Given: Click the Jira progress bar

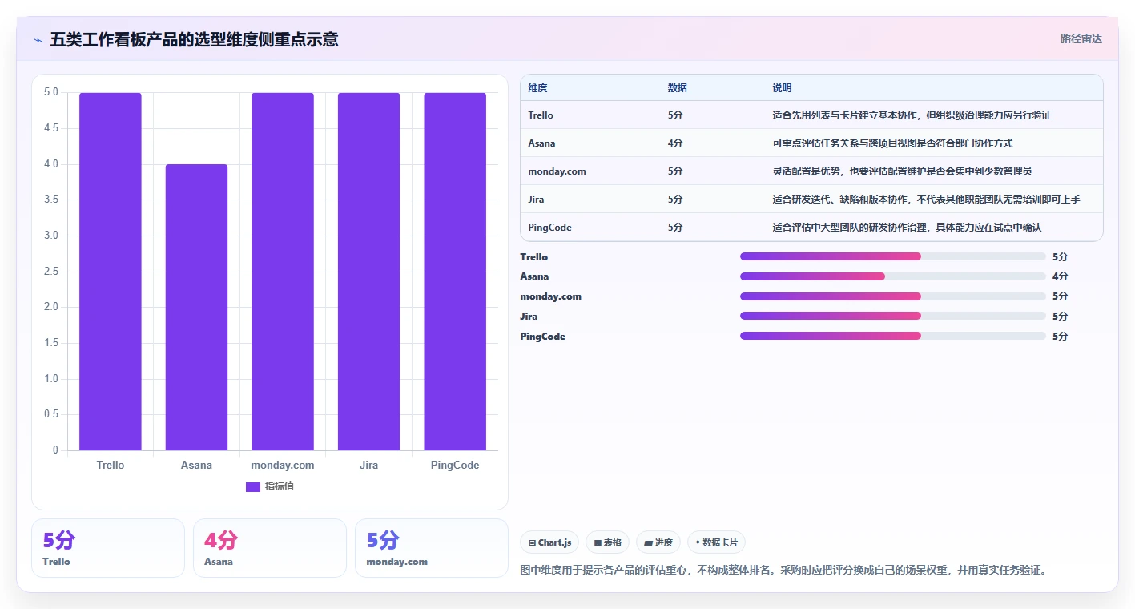Looking at the screenshot, I should (893, 317).
